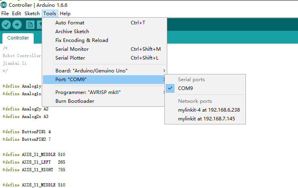Open the Serial Monitor

click(x=104, y=49)
